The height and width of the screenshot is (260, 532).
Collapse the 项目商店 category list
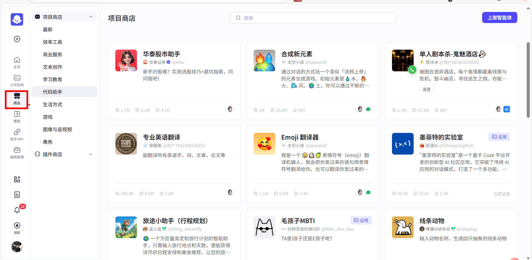91,17
